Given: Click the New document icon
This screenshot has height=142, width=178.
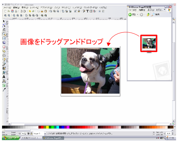Looking at the screenshot, I should tap(5, 11).
